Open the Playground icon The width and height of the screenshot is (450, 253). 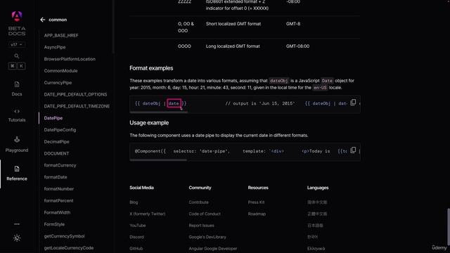tap(17, 140)
